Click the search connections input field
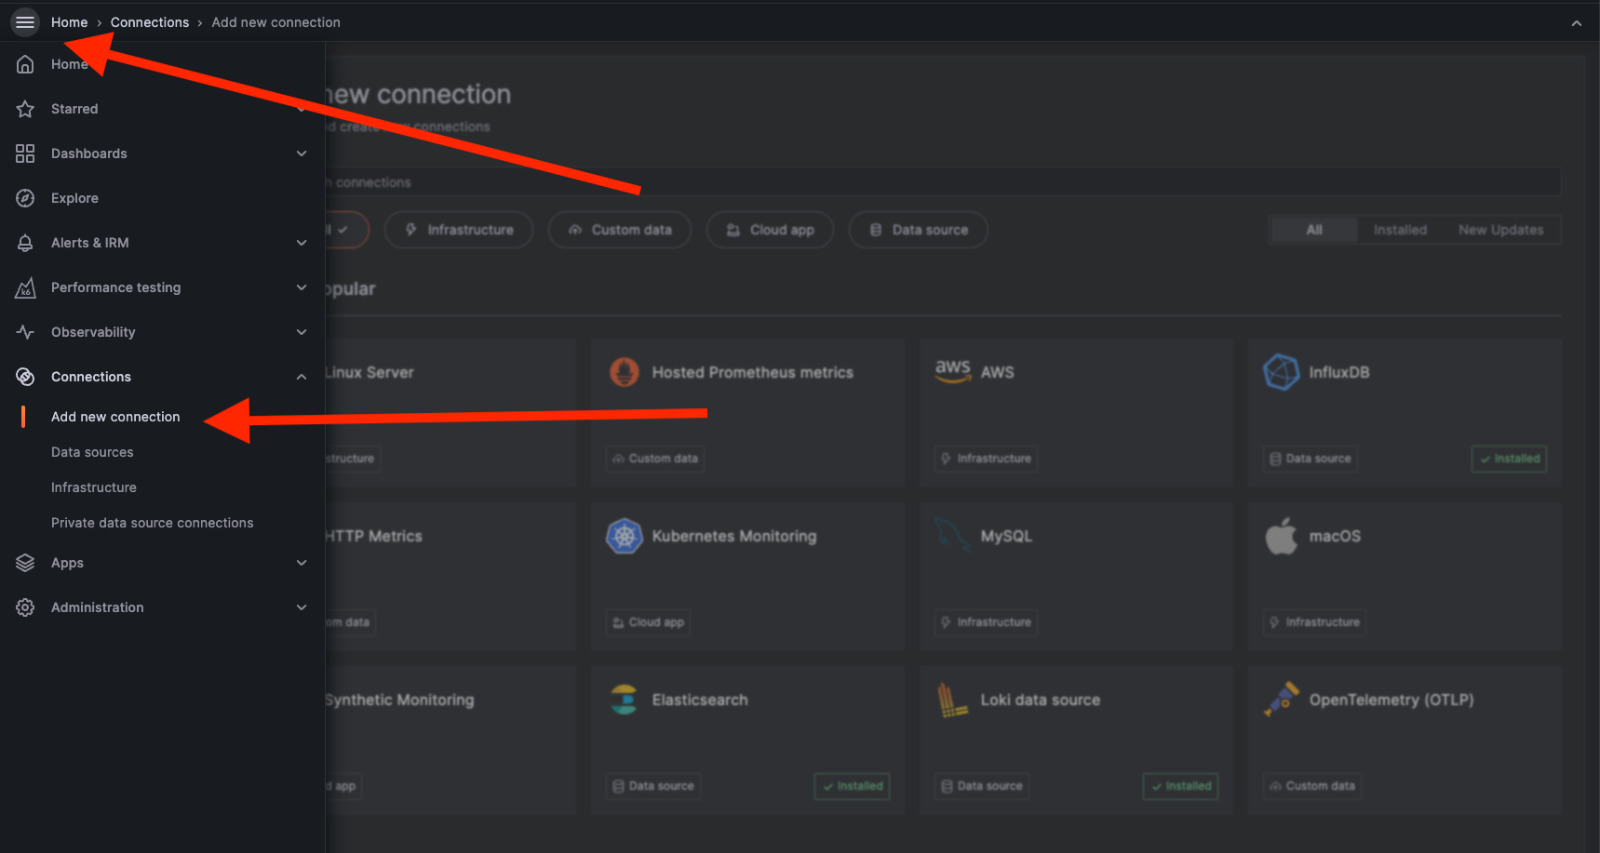 tap(931, 181)
